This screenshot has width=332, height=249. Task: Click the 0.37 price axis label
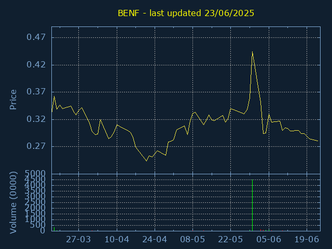(x=36, y=92)
